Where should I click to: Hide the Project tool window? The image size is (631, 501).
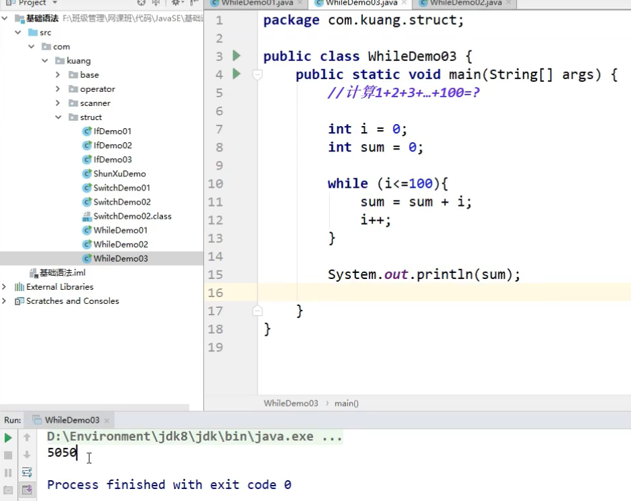194,3
